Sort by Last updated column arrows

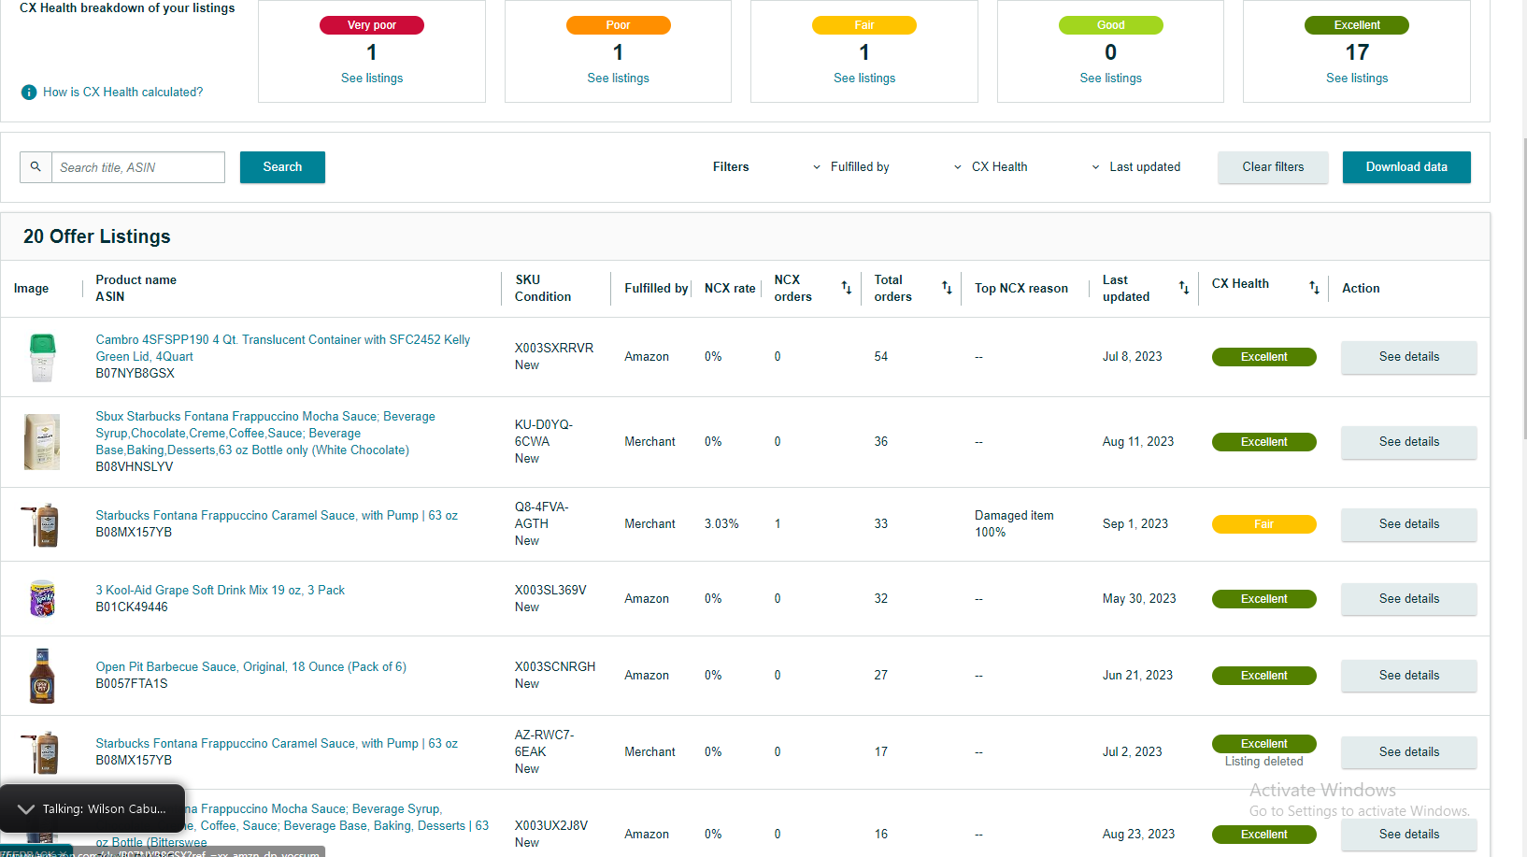(x=1184, y=288)
